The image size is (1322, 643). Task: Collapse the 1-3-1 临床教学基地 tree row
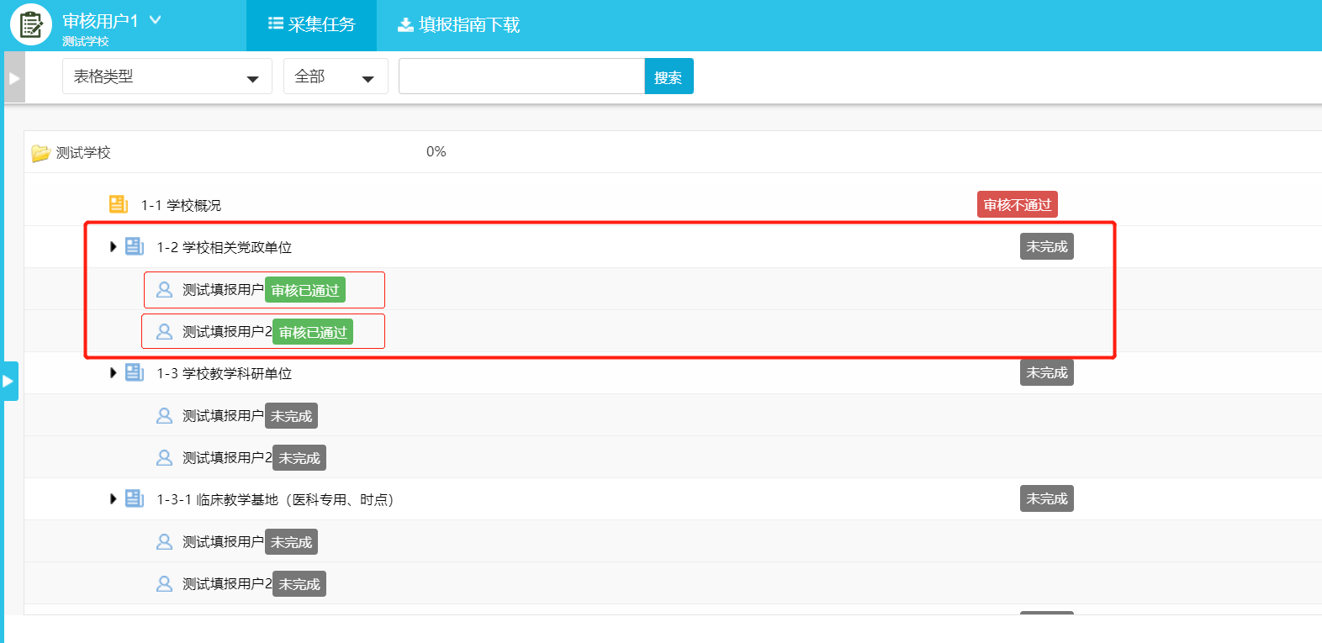(x=113, y=498)
